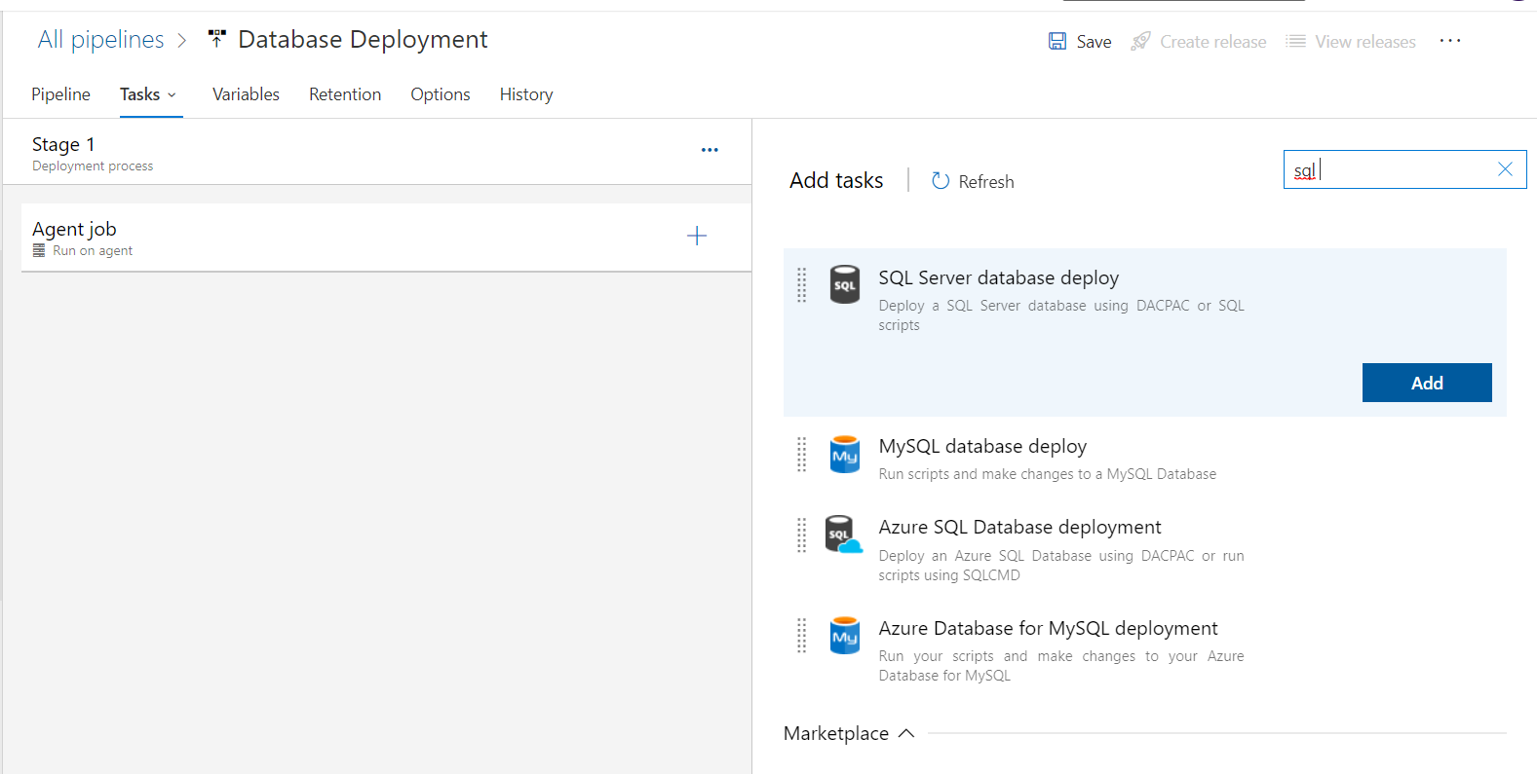Go to the History tab

coord(526,94)
